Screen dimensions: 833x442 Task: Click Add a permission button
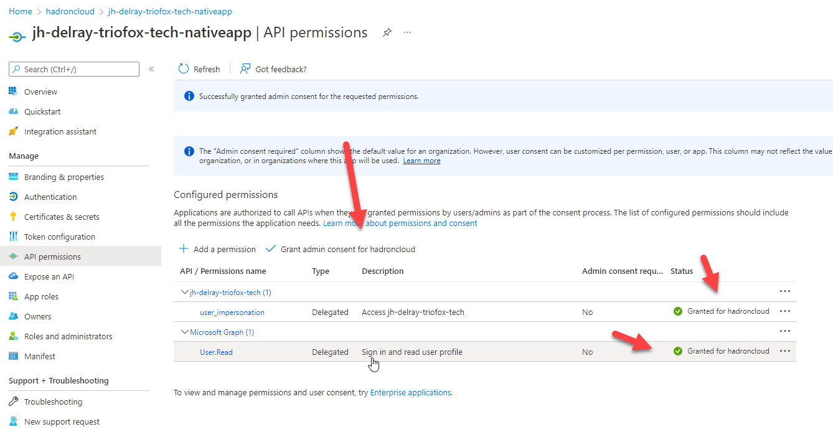click(217, 249)
